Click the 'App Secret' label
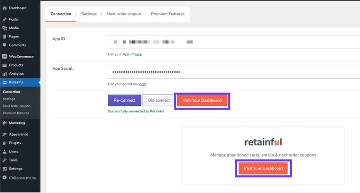360x193 pixels. [62, 68]
